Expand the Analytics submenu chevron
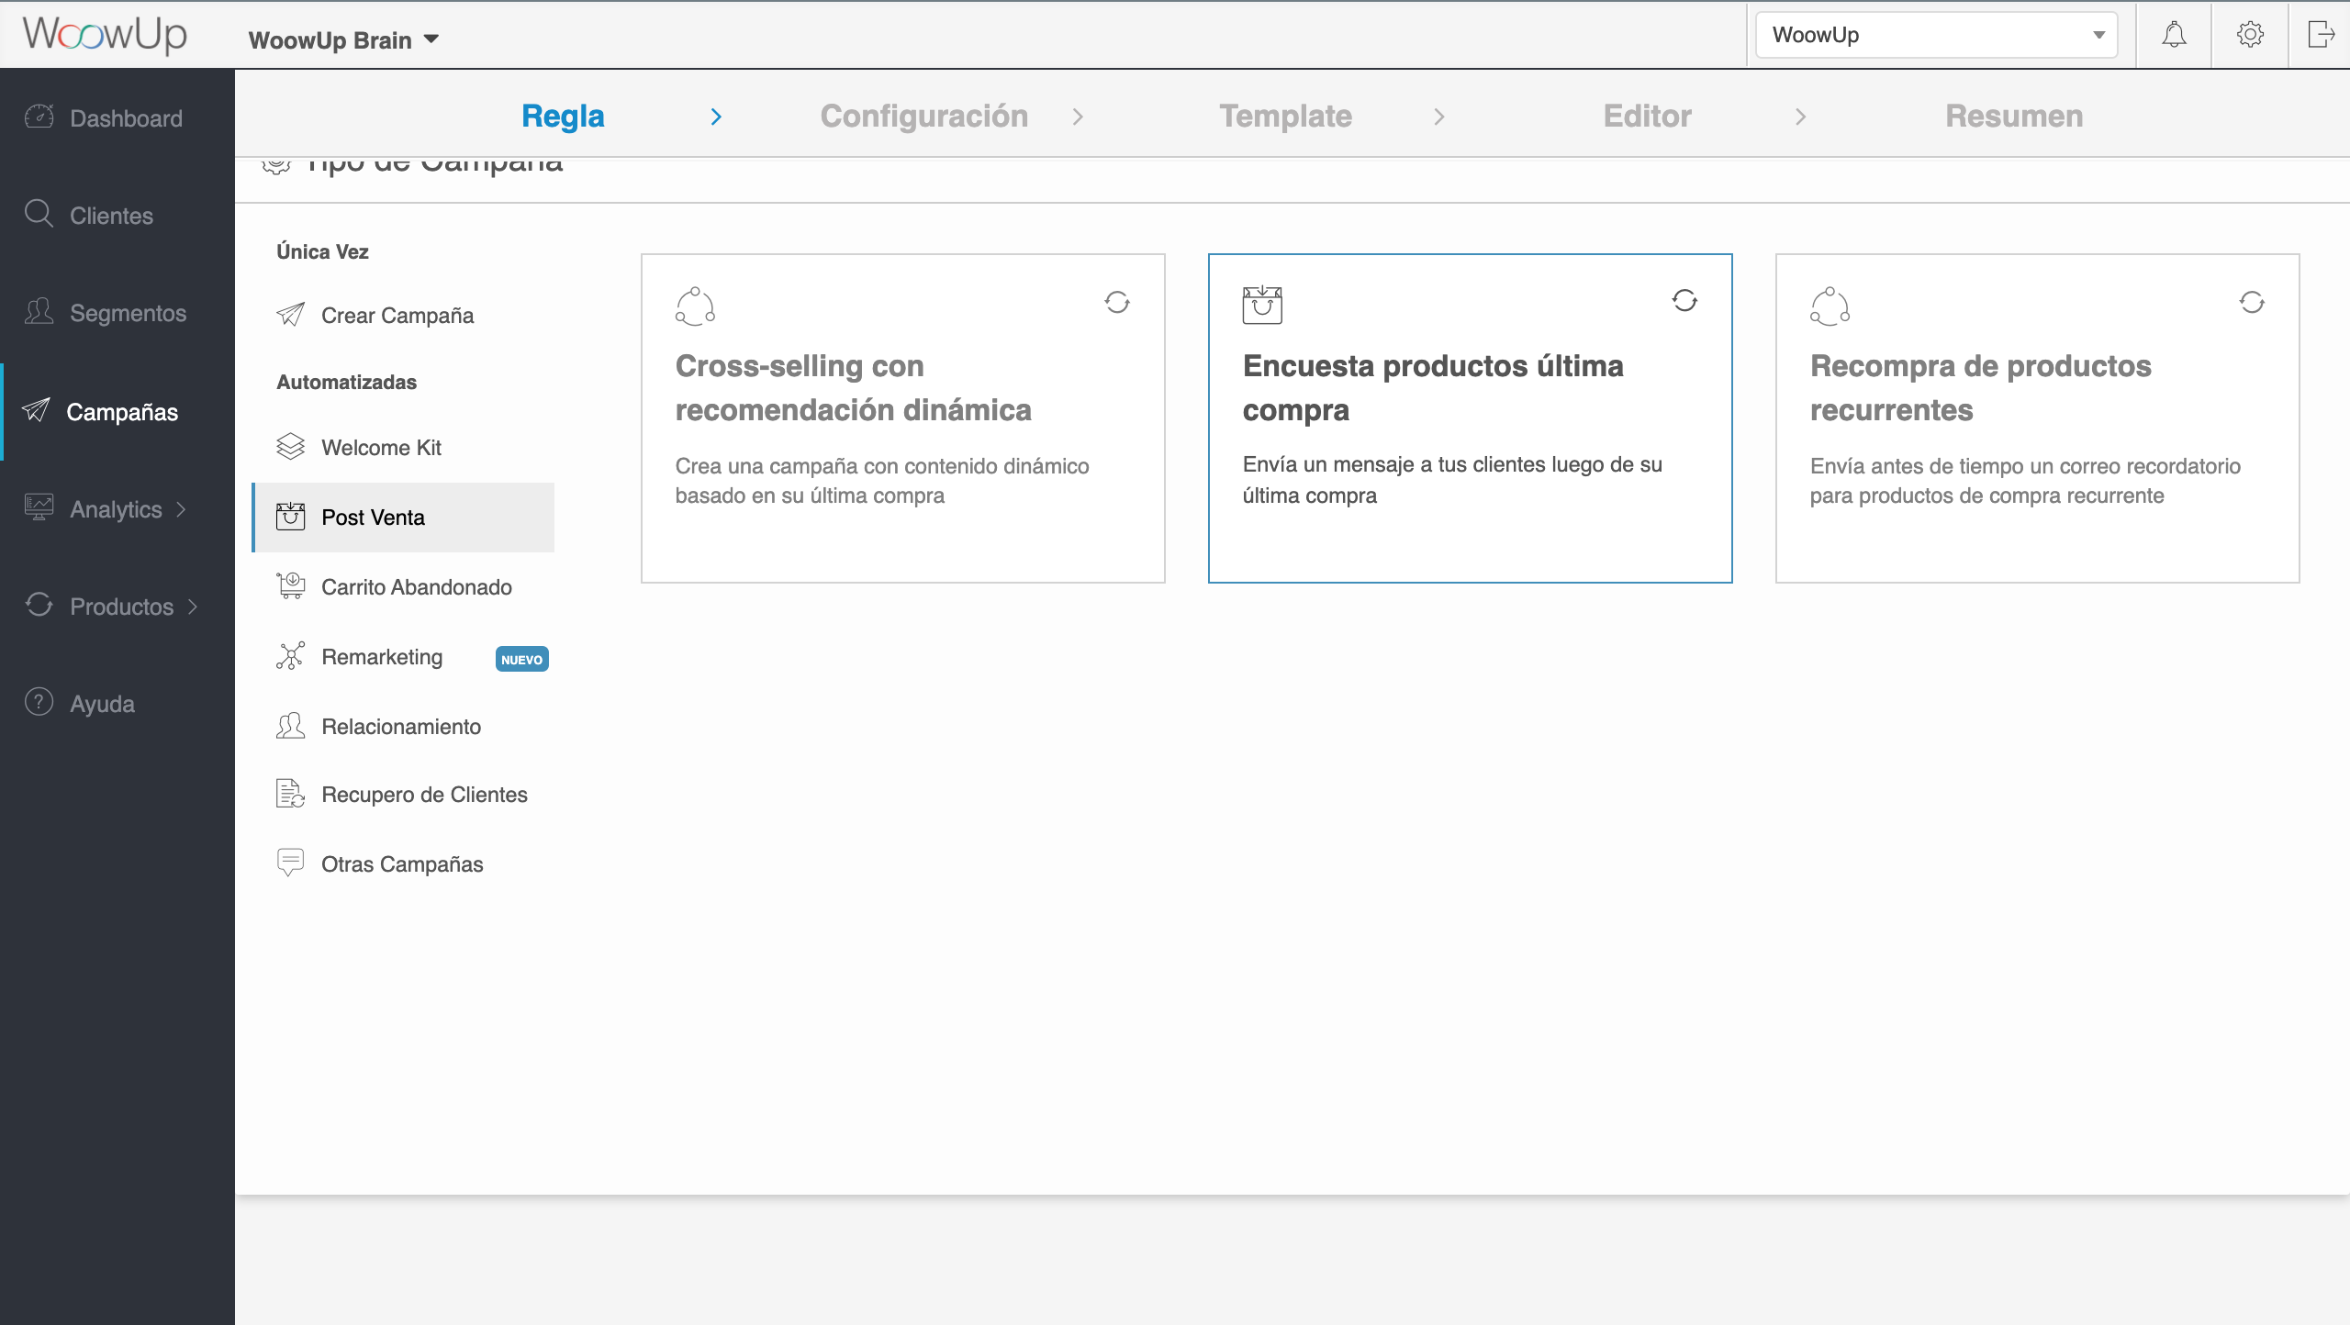The image size is (2350, 1325). pyautogui.click(x=181, y=509)
